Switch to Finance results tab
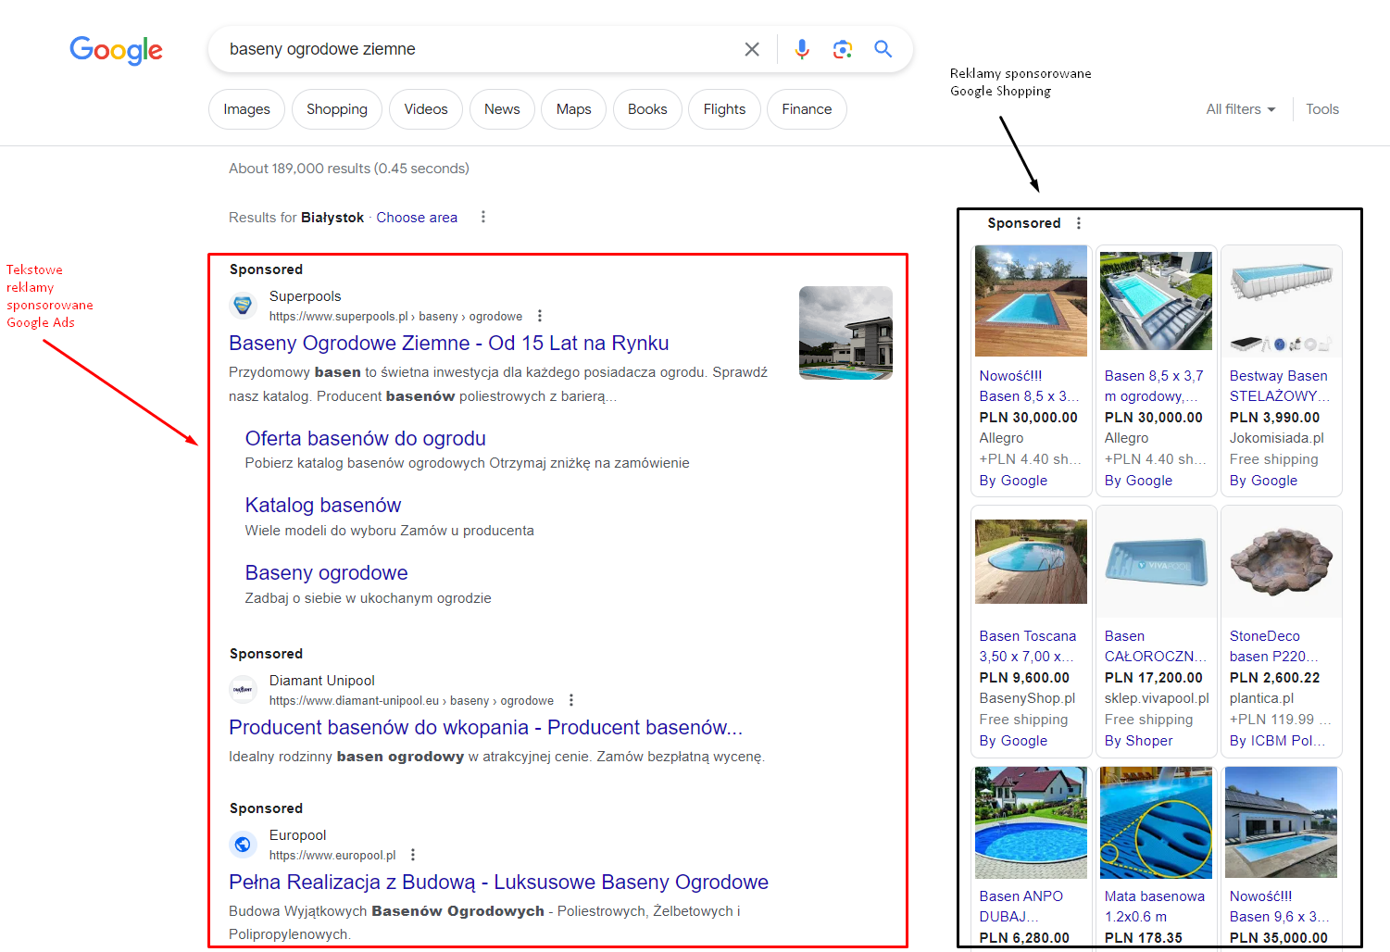1390x952 pixels. point(807,109)
